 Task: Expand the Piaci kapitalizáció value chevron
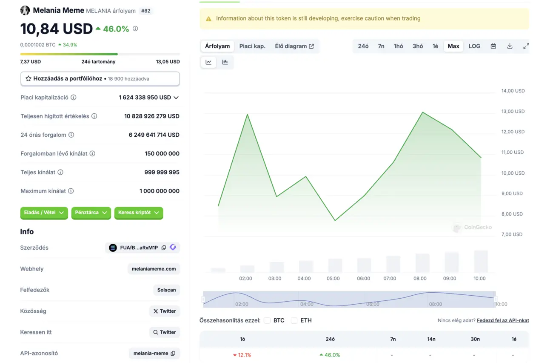click(x=176, y=98)
